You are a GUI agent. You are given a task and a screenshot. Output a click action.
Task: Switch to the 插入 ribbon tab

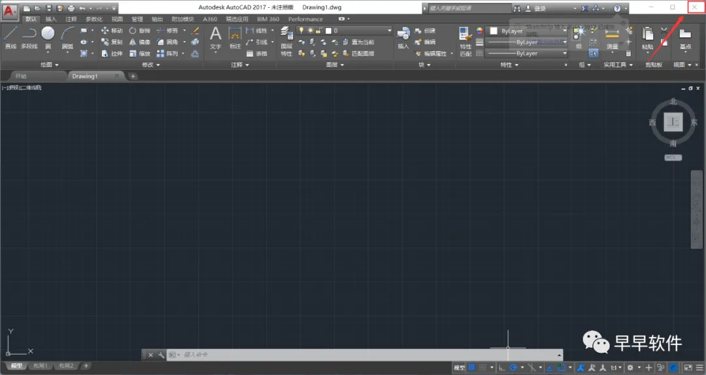[x=52, y=19]
